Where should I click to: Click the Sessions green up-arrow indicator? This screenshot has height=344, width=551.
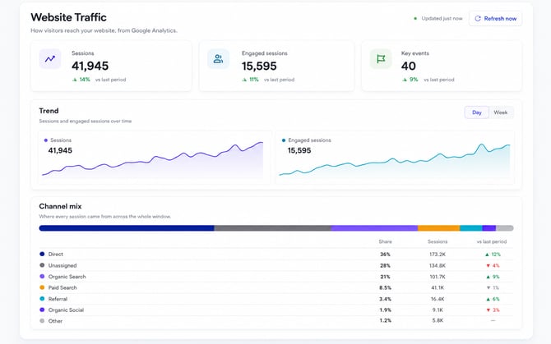click(x=75, y=80)
